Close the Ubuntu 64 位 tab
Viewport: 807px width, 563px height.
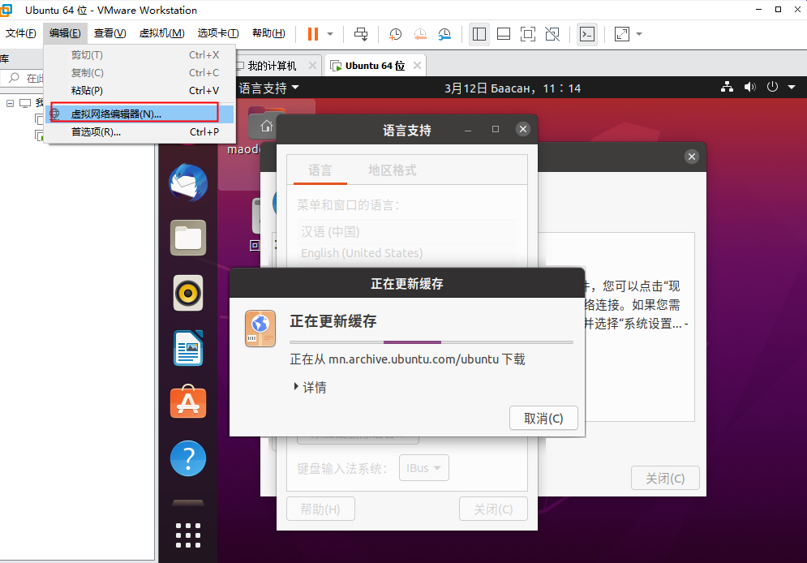[418, 66]
